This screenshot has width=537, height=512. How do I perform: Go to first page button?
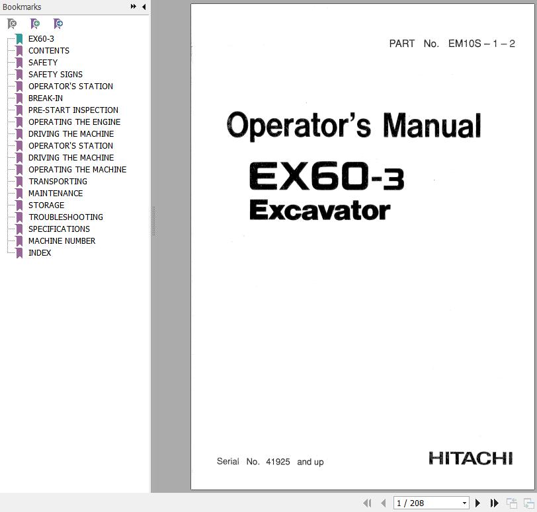367,503
